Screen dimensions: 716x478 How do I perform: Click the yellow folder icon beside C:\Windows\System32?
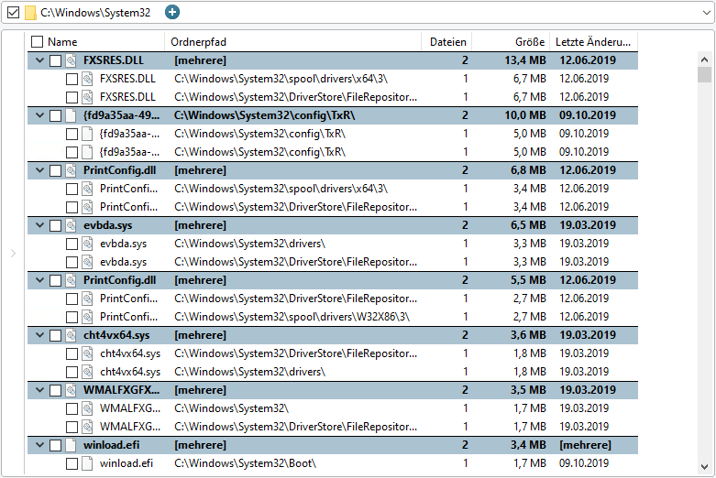pyautogui.click(x=30, y=13)
